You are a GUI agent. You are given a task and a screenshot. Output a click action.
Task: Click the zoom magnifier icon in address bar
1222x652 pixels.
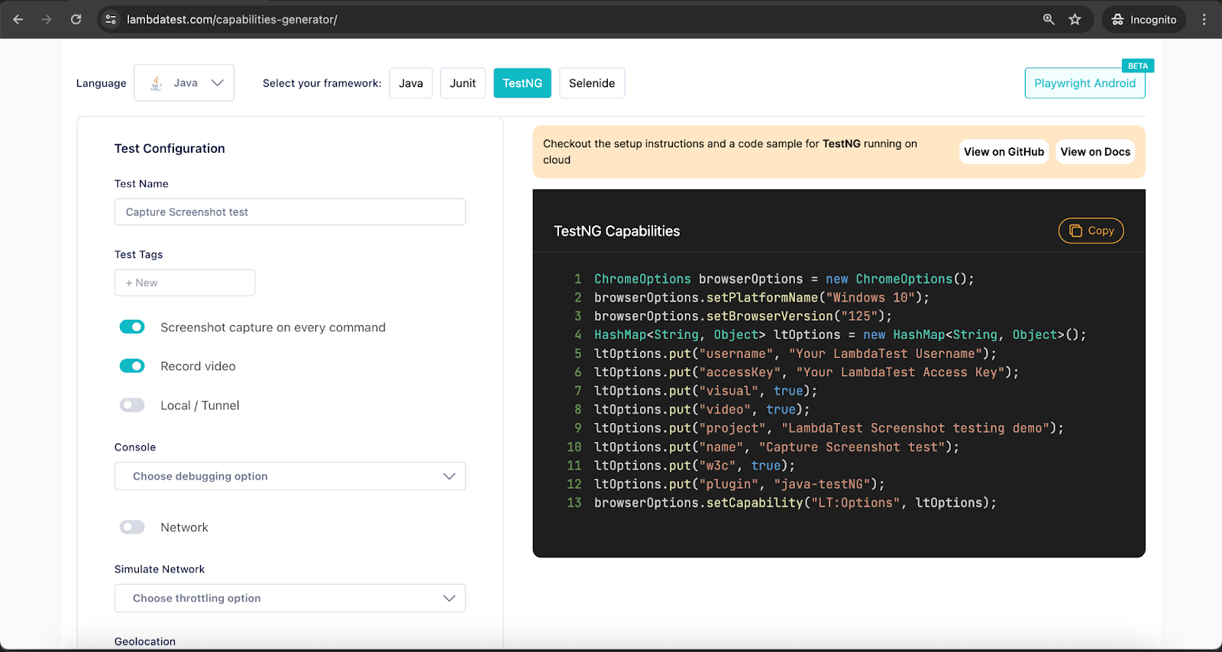click(1049, 19)
